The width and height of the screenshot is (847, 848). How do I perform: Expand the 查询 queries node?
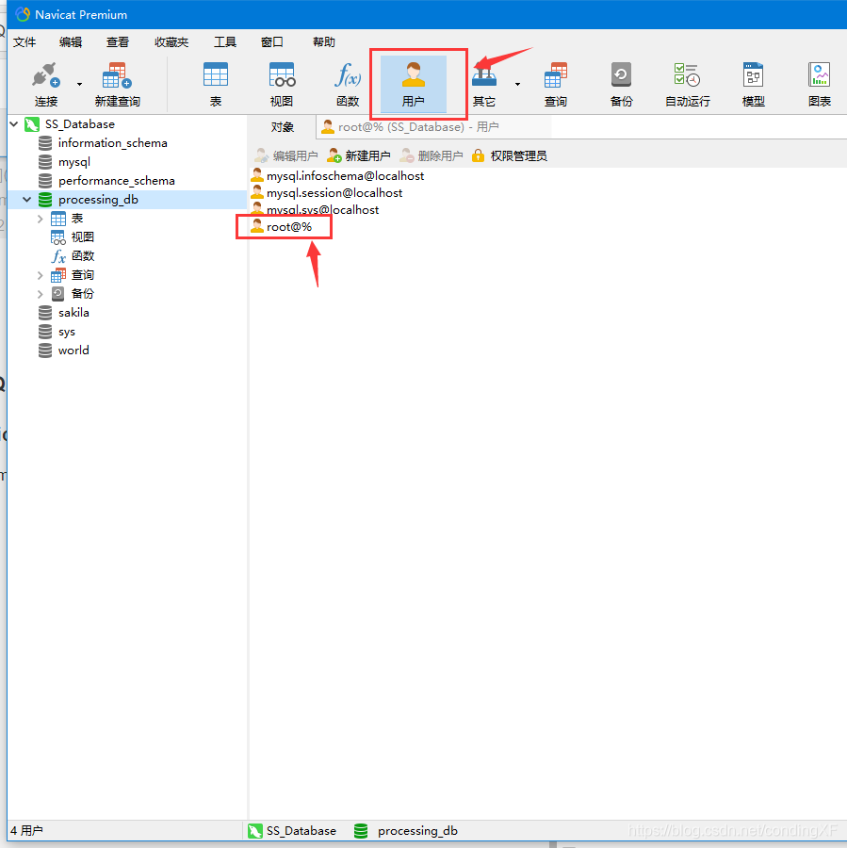point(40,275)
